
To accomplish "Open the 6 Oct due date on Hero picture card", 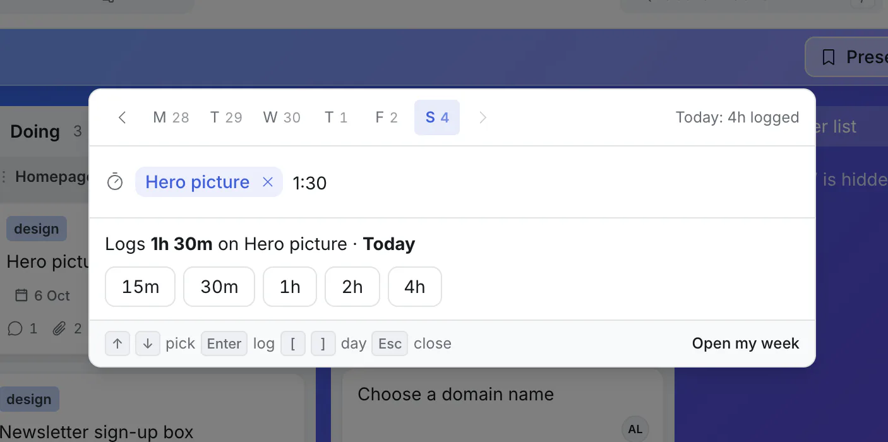I will [x=42, y=296].
